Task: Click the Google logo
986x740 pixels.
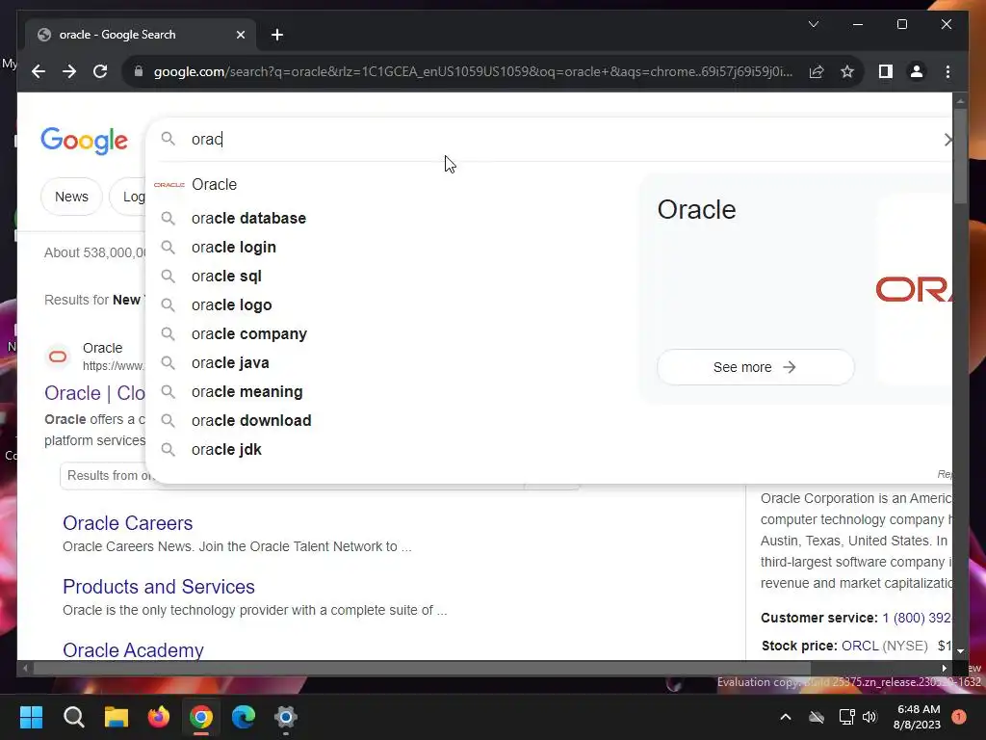Action: coord(85,141)
